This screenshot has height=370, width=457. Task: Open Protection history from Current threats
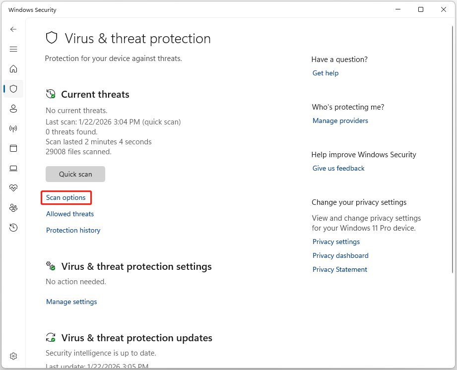tap(73, 230)
